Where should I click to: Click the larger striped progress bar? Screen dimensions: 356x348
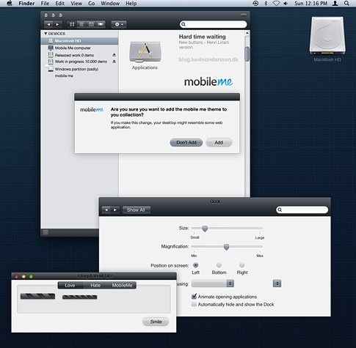click(x=37, y=296)
